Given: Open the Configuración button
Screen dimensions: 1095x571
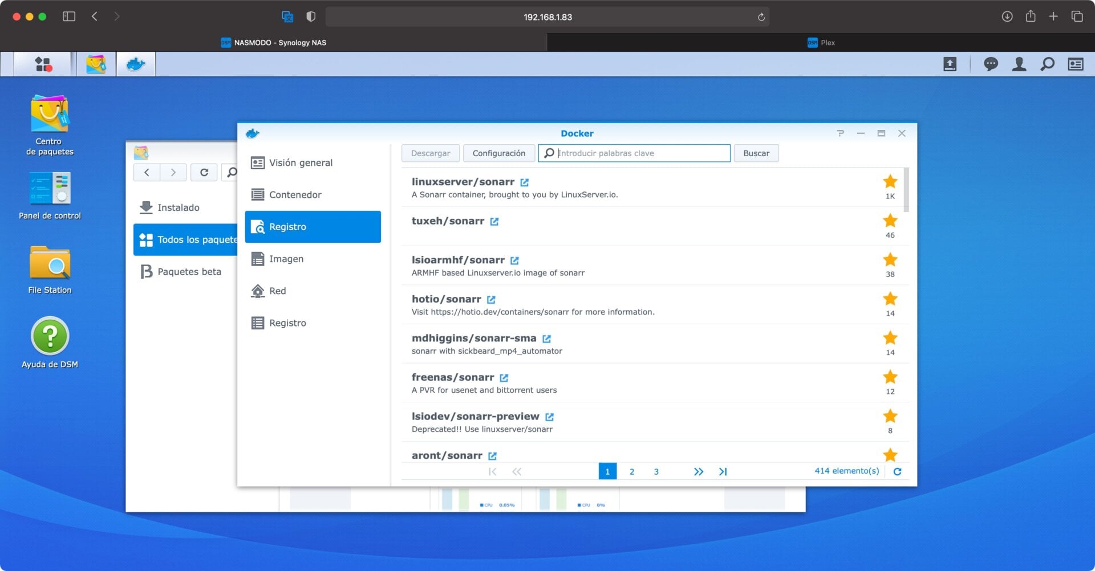Looking at the screenshot, I should (x=498, y=153).
